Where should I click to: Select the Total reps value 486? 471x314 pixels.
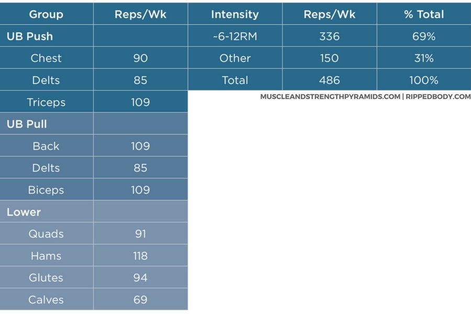[x=329, y=80]
